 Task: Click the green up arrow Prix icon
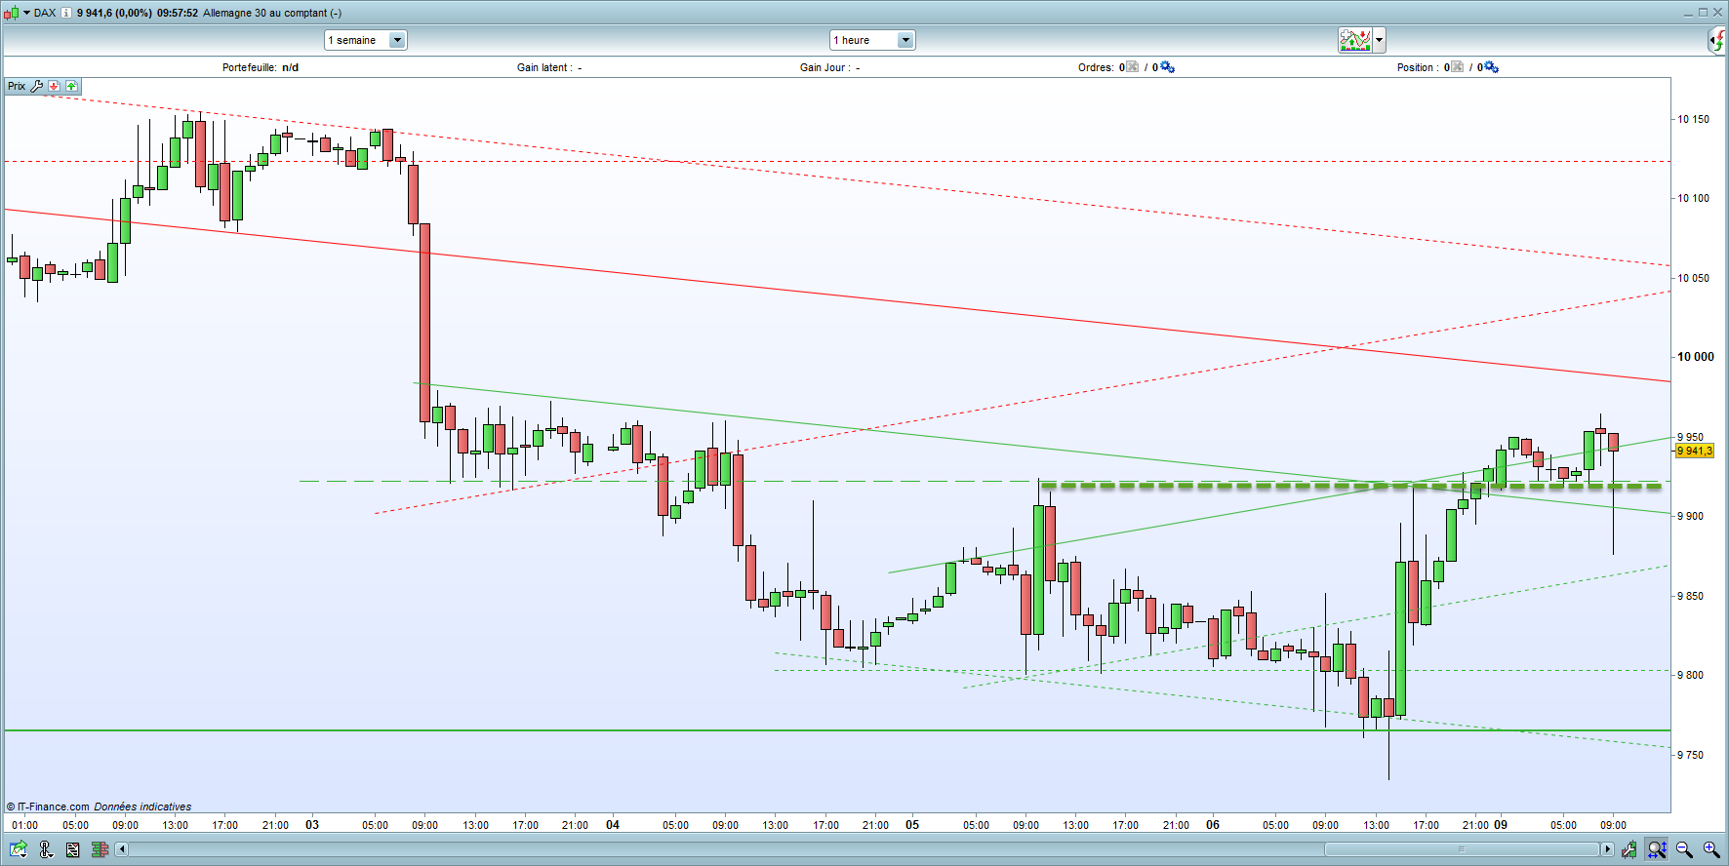[x=71, y=86]
